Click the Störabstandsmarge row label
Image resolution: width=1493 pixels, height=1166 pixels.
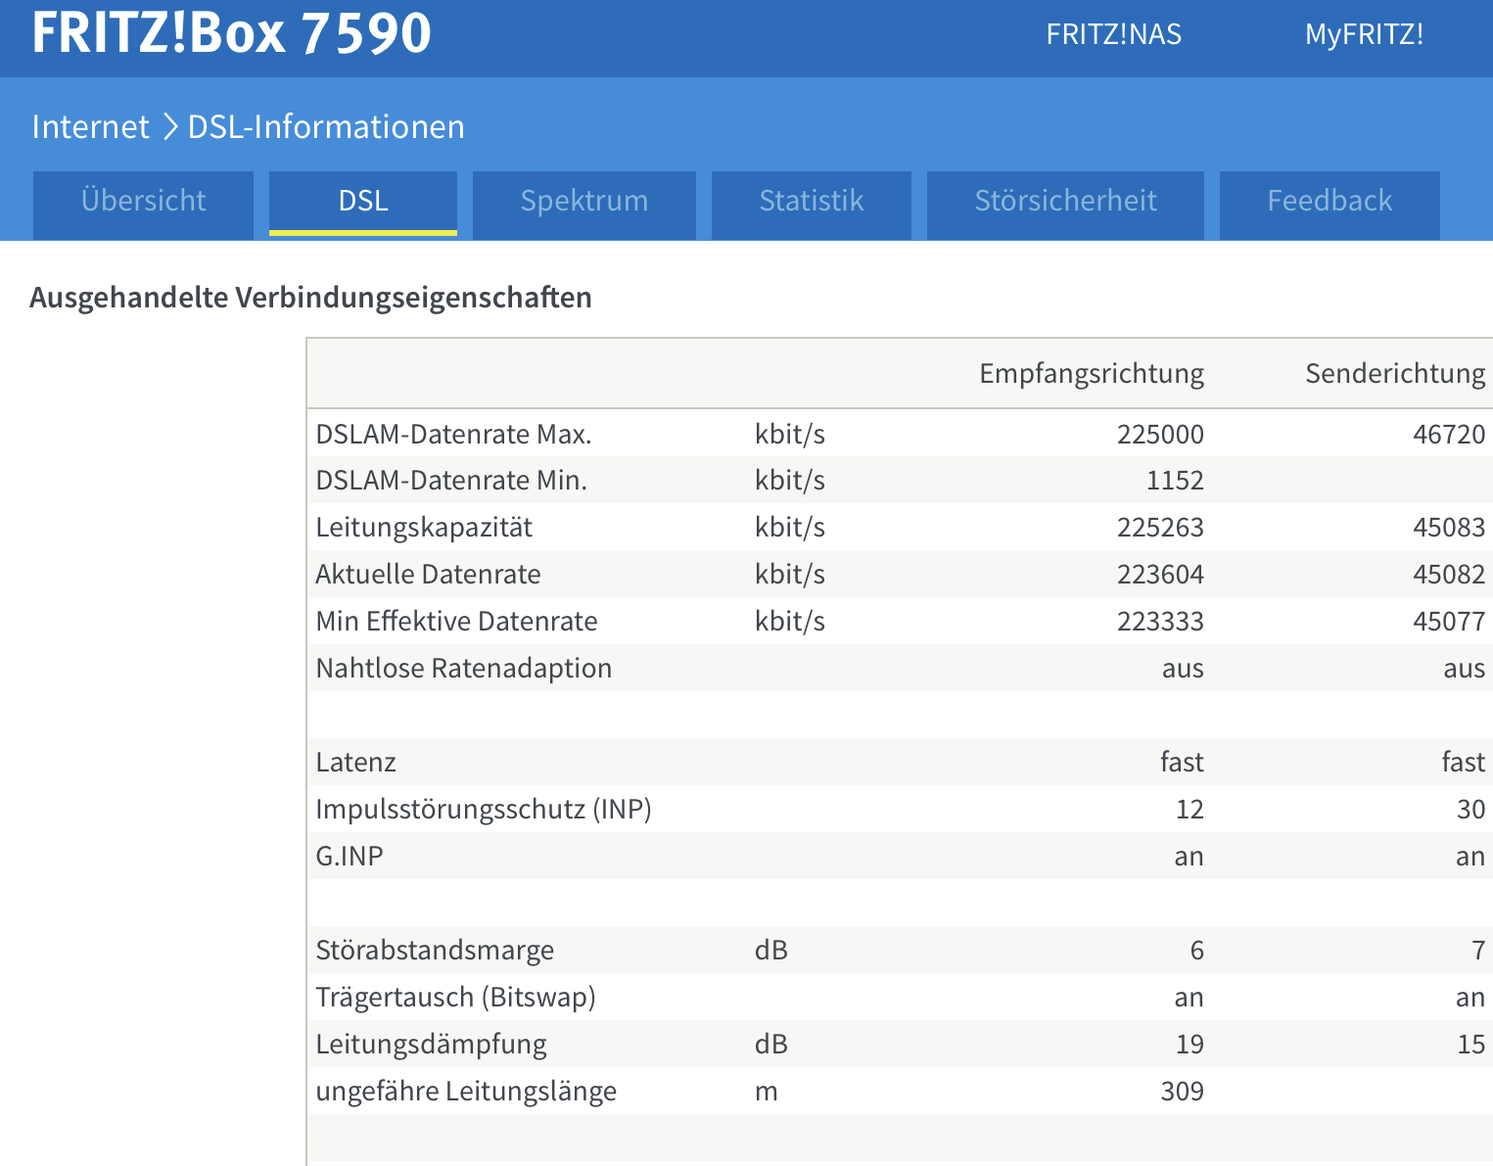pyautogui.click(x=435, y=951)
